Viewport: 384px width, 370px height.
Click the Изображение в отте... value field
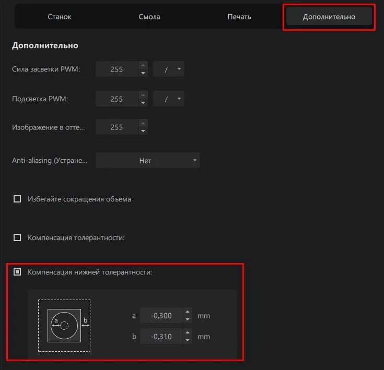(x=117, y=127)
